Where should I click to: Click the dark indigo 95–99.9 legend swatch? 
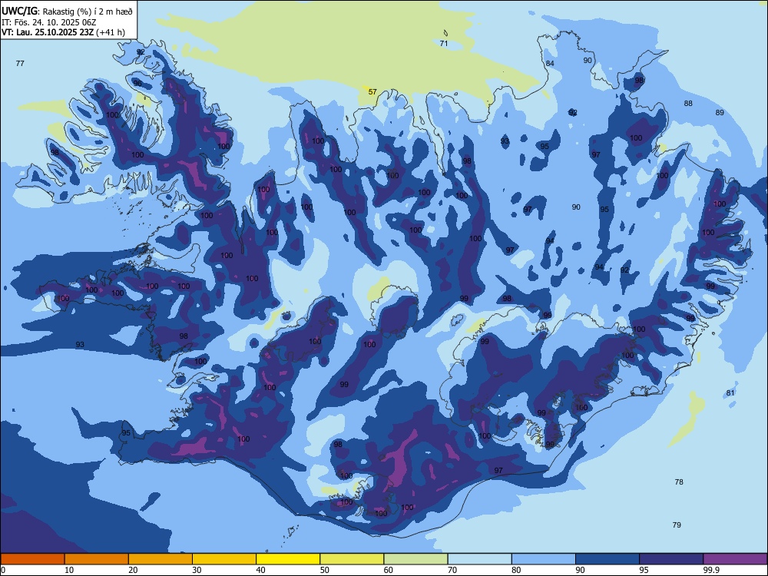(671, 559)
